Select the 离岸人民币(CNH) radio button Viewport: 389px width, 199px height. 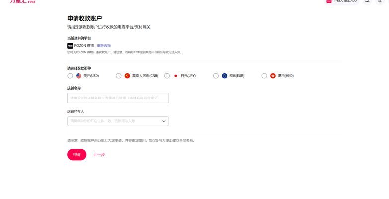[x=119, y=76]
